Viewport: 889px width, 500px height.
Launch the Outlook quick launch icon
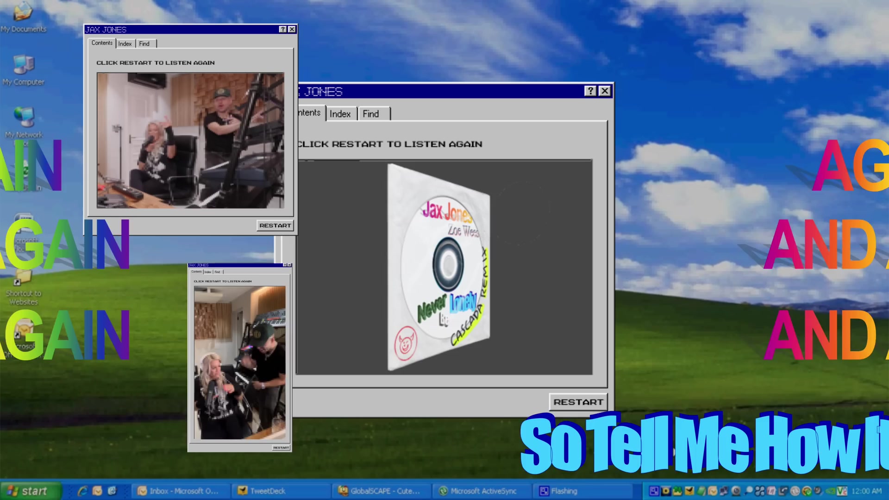pyautogui.click(x=97, y=491)
